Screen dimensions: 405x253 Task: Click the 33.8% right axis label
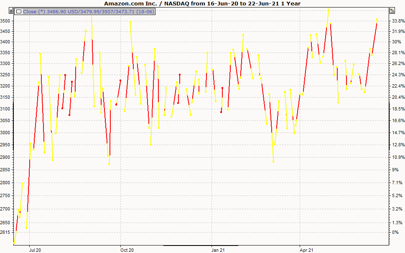tap(397, 21)
